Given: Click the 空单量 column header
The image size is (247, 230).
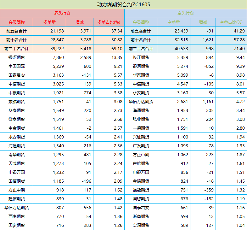Looking at the screenshot, I should click(x=174, y=22).
